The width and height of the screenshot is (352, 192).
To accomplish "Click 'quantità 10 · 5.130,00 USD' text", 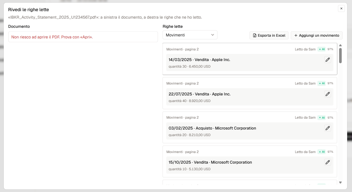I will [x=189, y=169].
